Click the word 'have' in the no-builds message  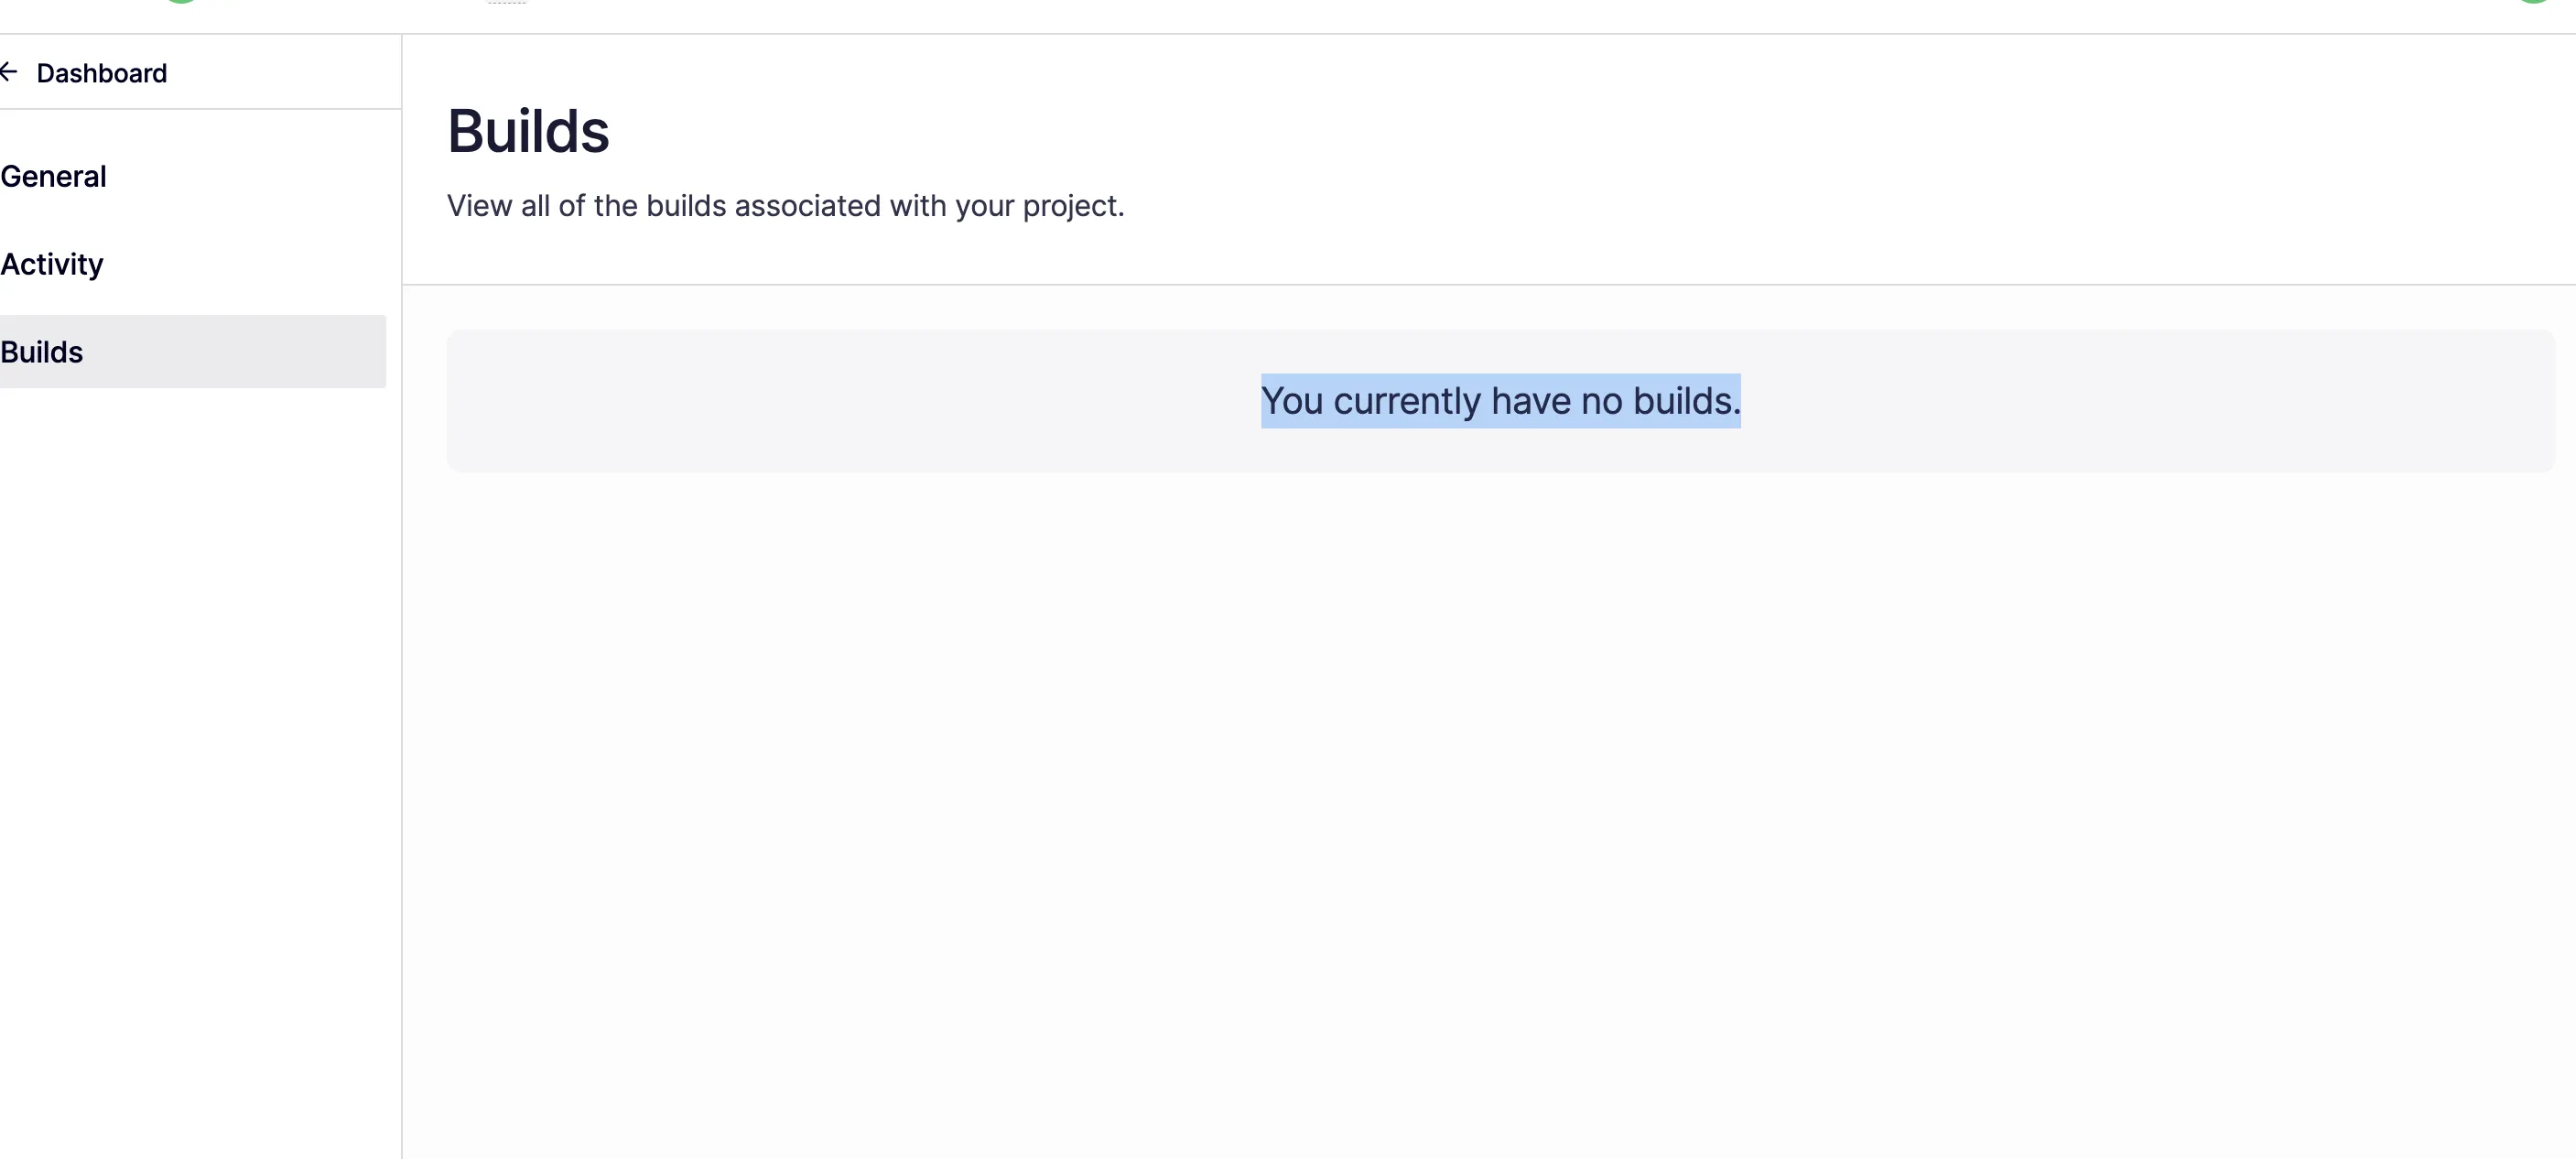click(x=1530, y=401)
